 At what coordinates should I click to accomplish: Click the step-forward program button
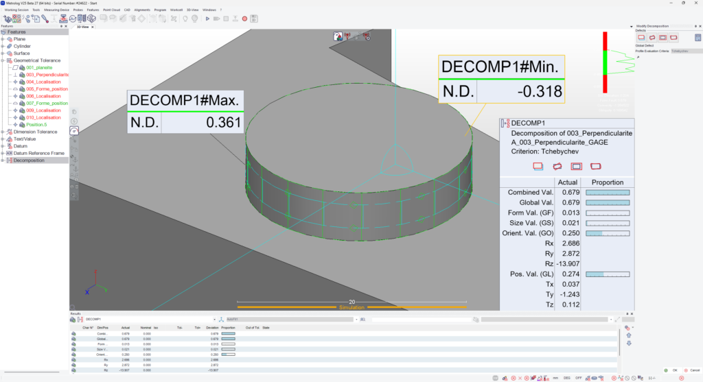[216, 19]
